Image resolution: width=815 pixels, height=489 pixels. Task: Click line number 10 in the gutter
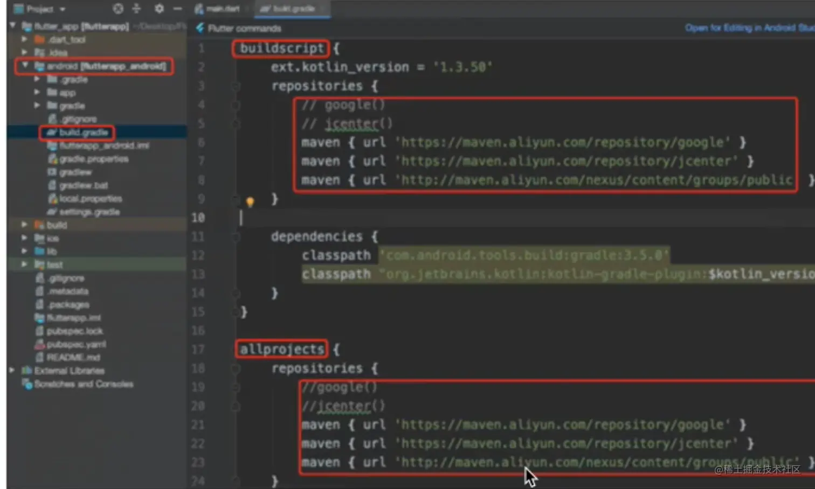(198, 218)
